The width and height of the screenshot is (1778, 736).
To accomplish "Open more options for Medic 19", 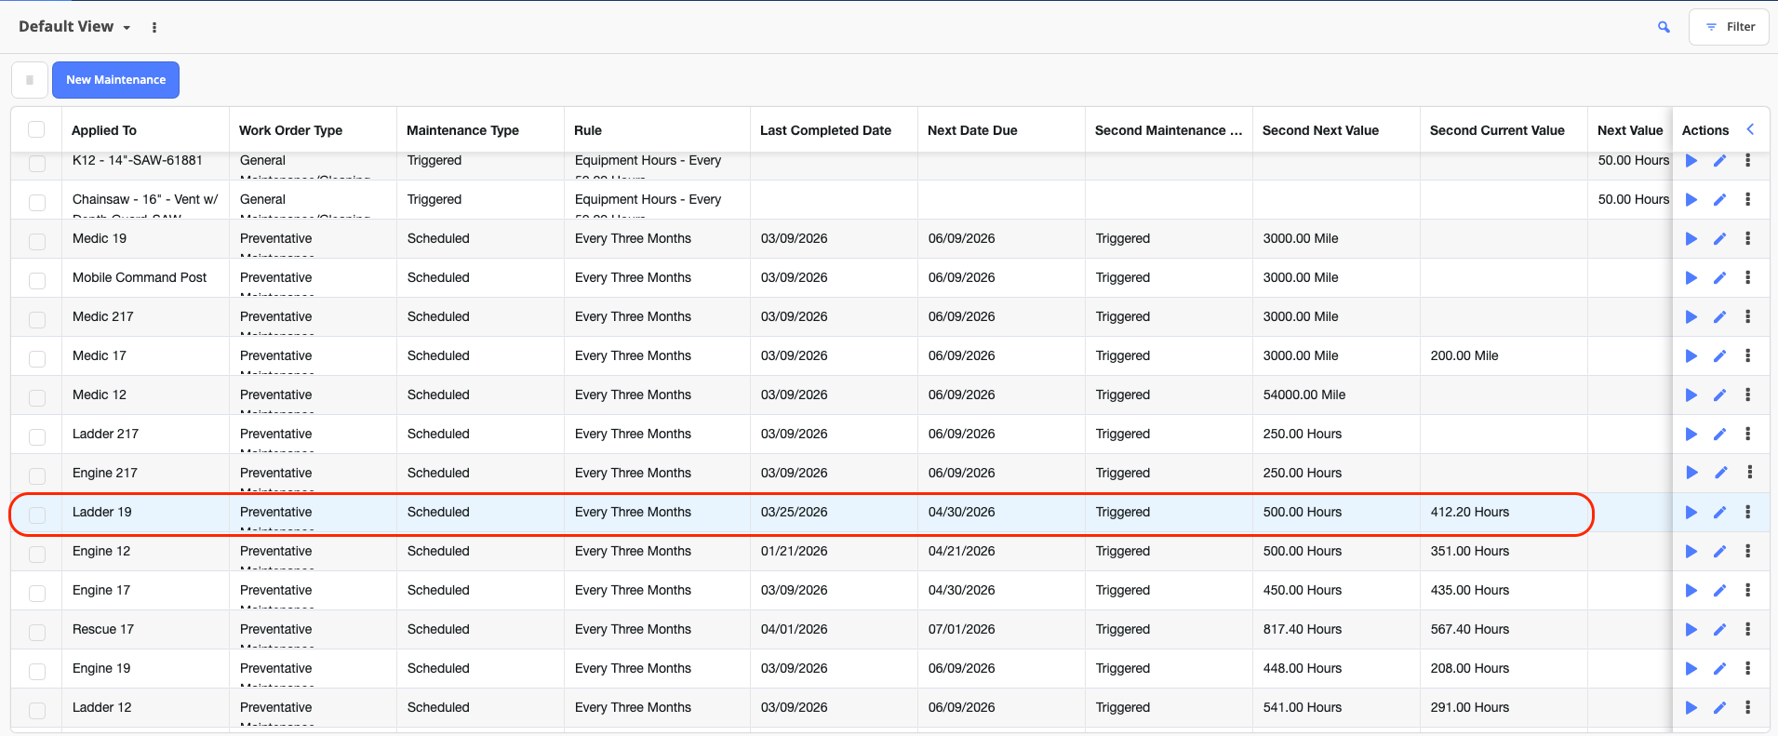I will click(x=1748, y=239).
